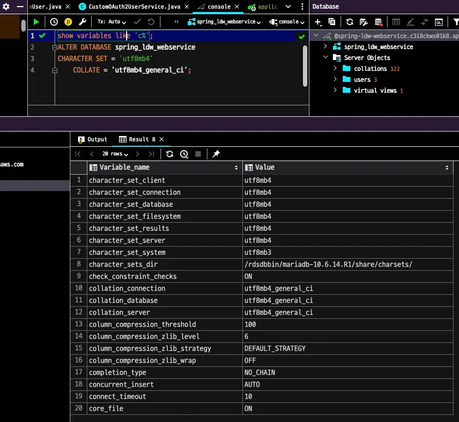Select the character_set_system value cell utf8mb3
This screenshot has height=422, width=459.
(258, 252)
